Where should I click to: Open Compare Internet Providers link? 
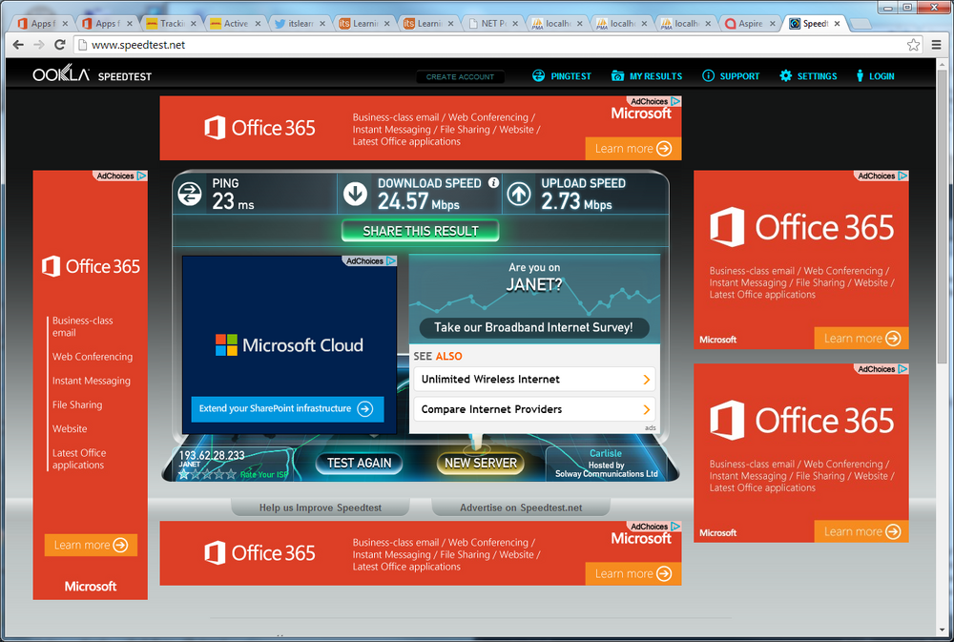[535, 409]
